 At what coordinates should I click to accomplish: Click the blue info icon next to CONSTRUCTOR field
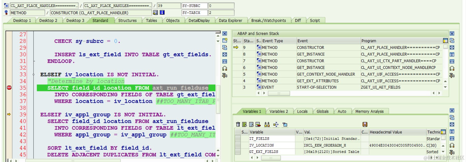coord(162,12)
